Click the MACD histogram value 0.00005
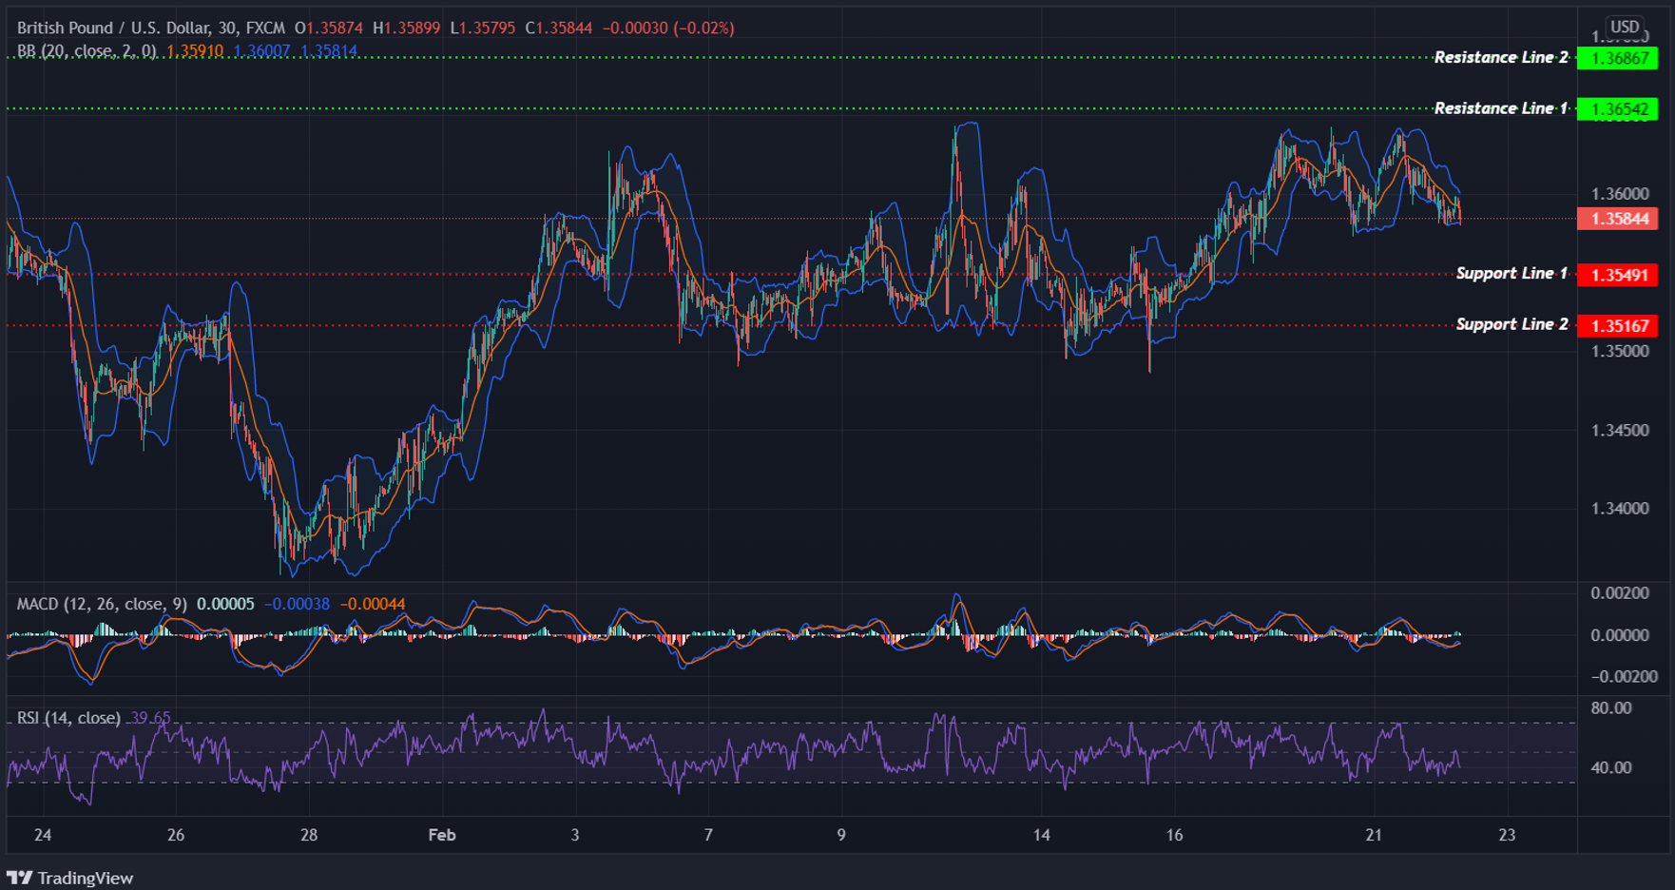1675x890 pixels. pyautogui.click(x=228, y=602)
